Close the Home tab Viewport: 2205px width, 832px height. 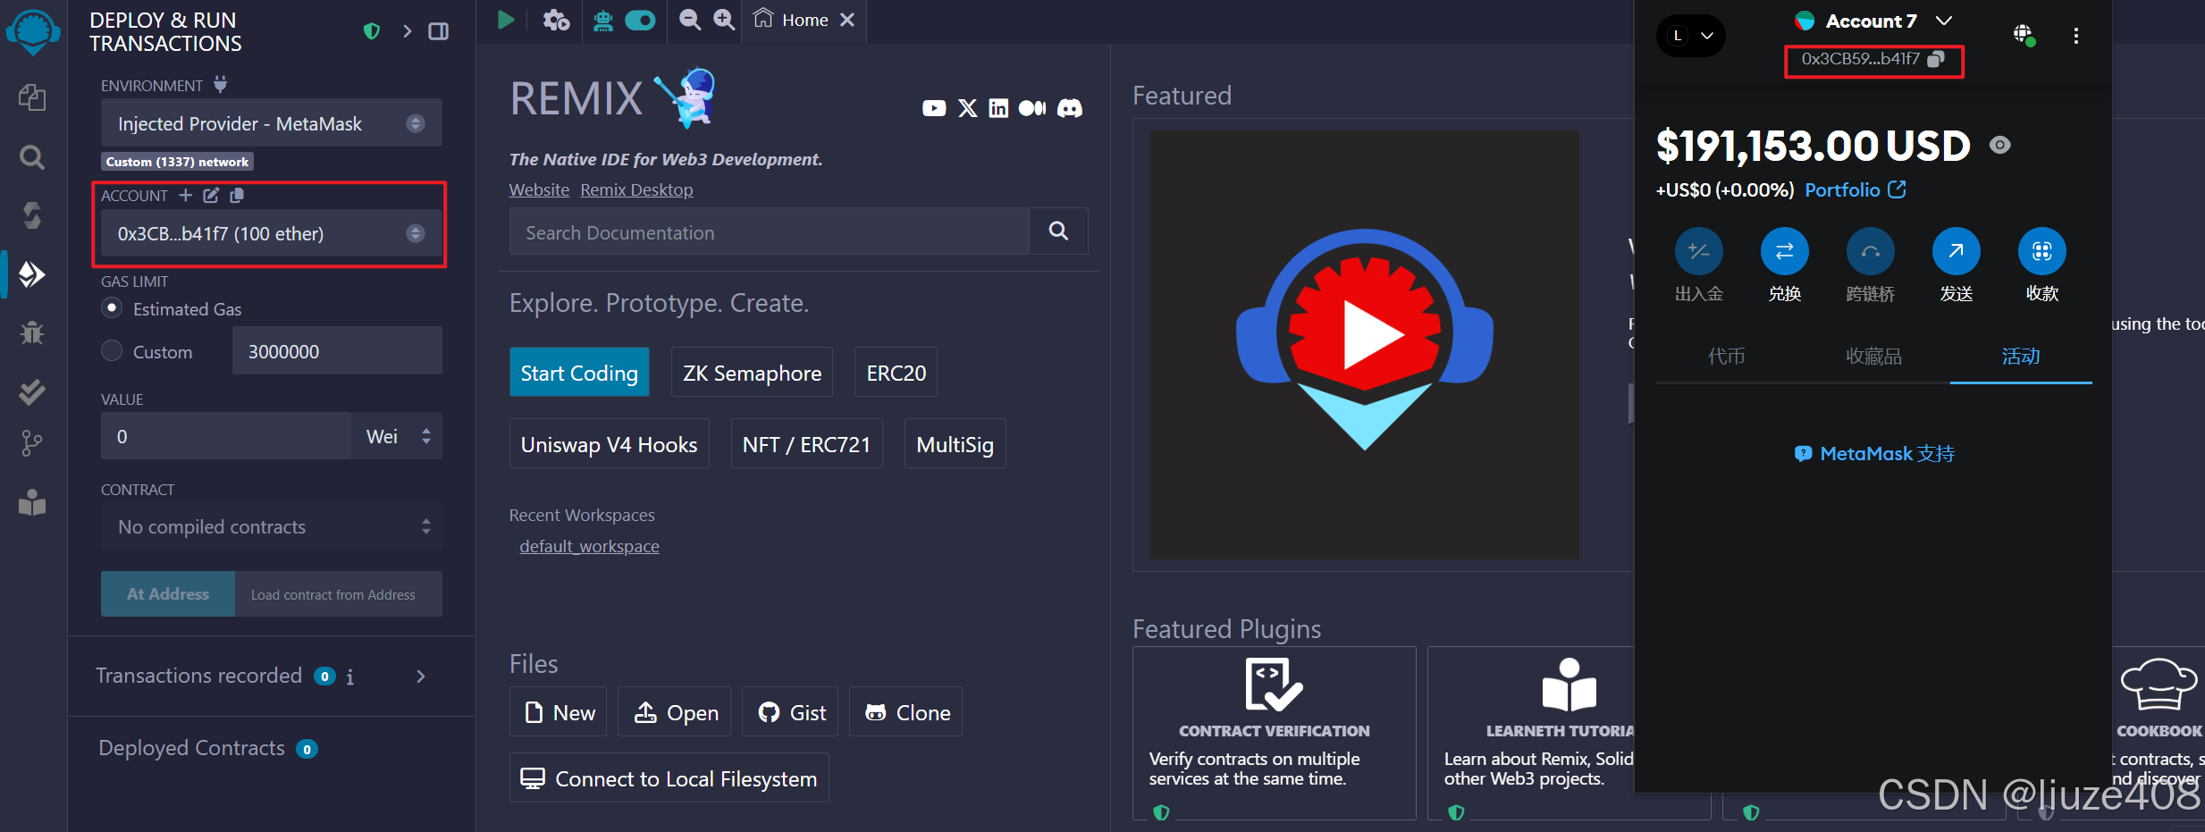tap(848, 20)
